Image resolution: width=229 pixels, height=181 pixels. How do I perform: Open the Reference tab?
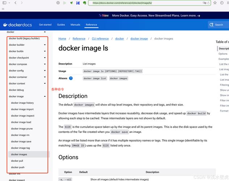(x=91, y=25)
